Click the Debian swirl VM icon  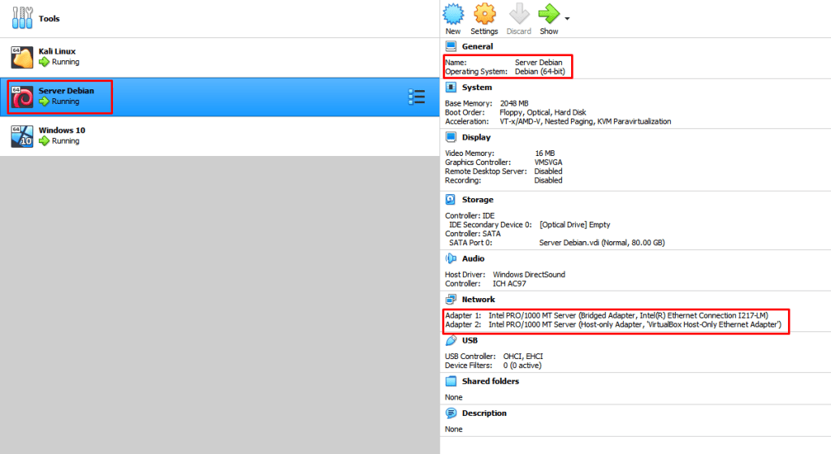[x=22, y=97]
